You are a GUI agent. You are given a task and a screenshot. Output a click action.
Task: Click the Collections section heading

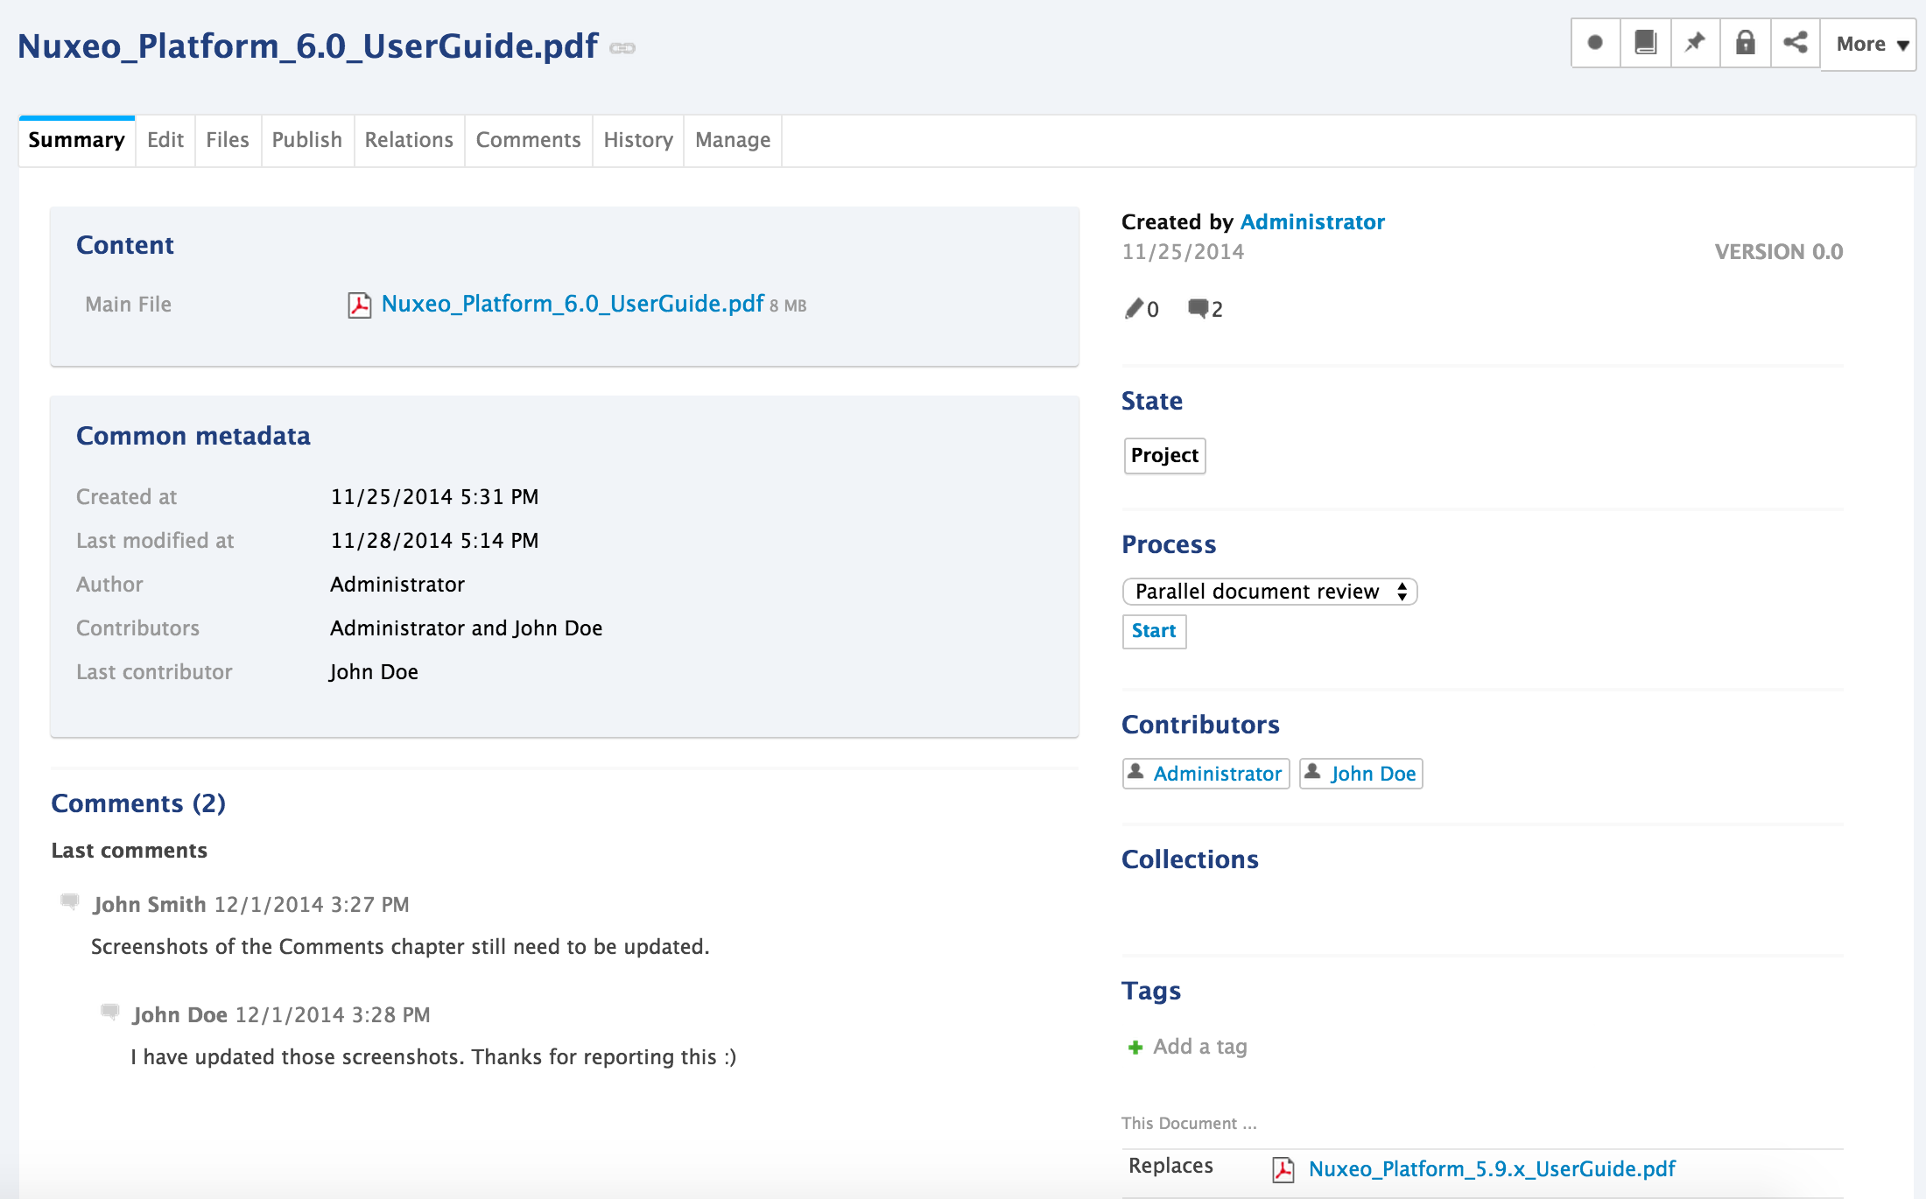(x=1190, y=859)
